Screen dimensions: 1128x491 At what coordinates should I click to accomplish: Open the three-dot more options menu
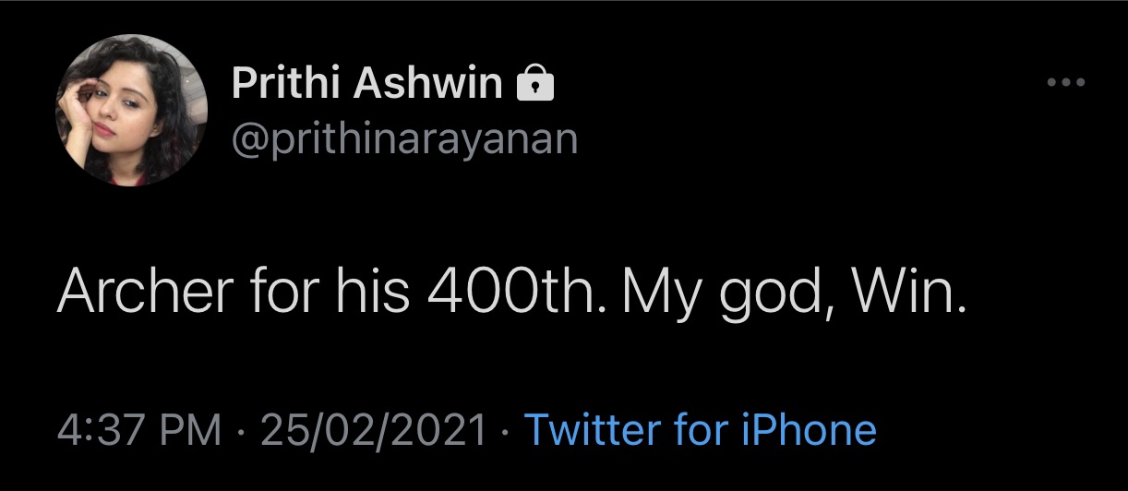[1067, 83]
